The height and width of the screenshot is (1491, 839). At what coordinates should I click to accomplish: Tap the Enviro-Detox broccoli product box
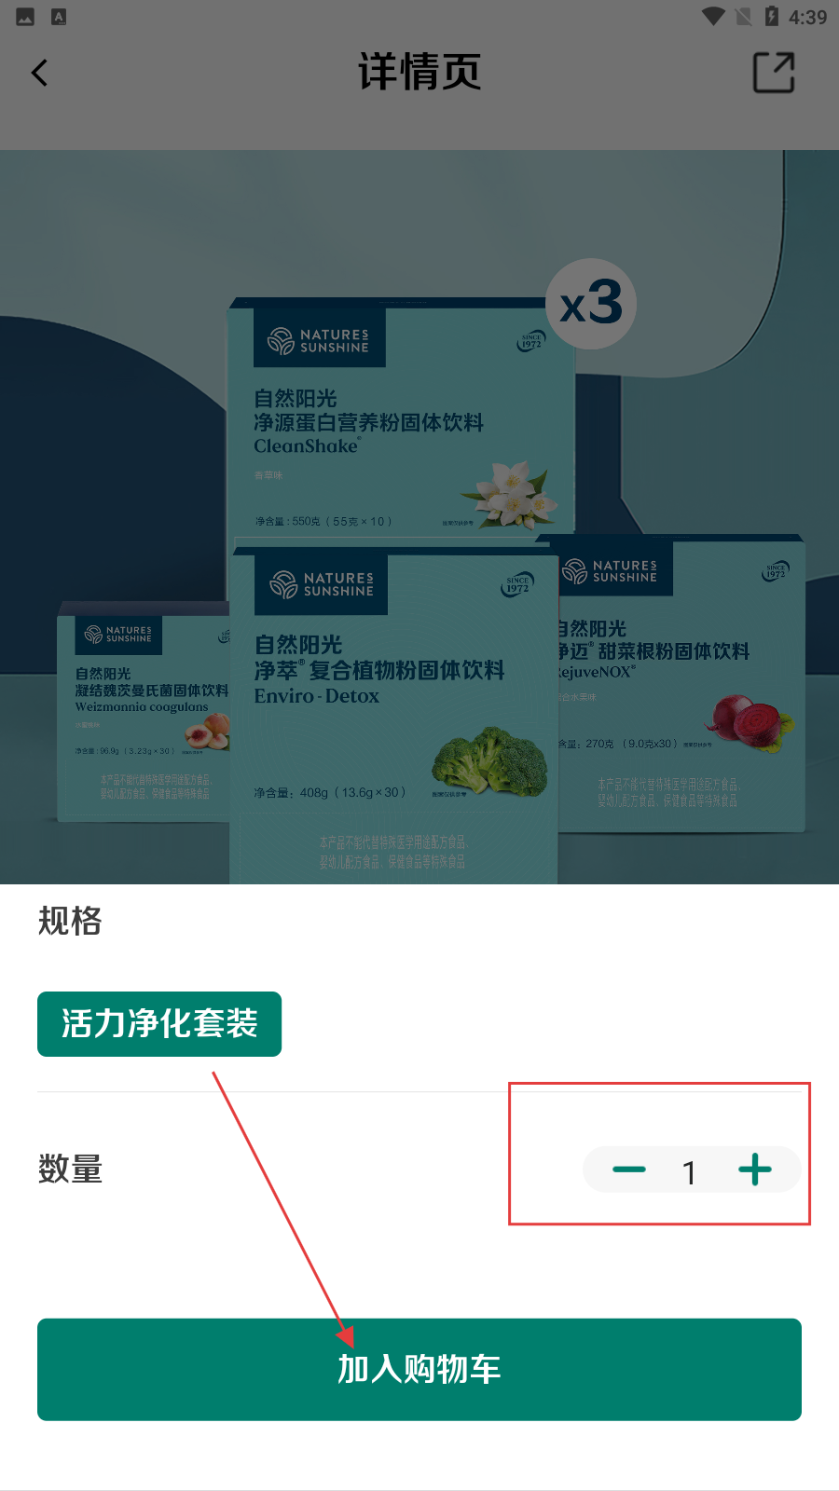[393, 713]
